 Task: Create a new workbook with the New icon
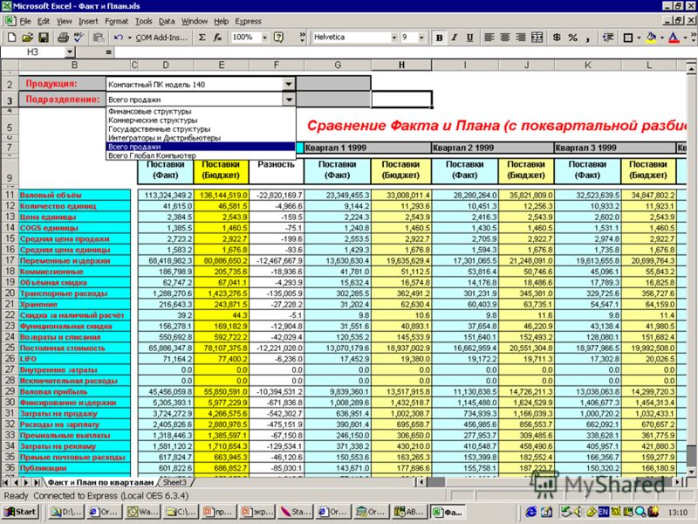(x=12, y=38)
